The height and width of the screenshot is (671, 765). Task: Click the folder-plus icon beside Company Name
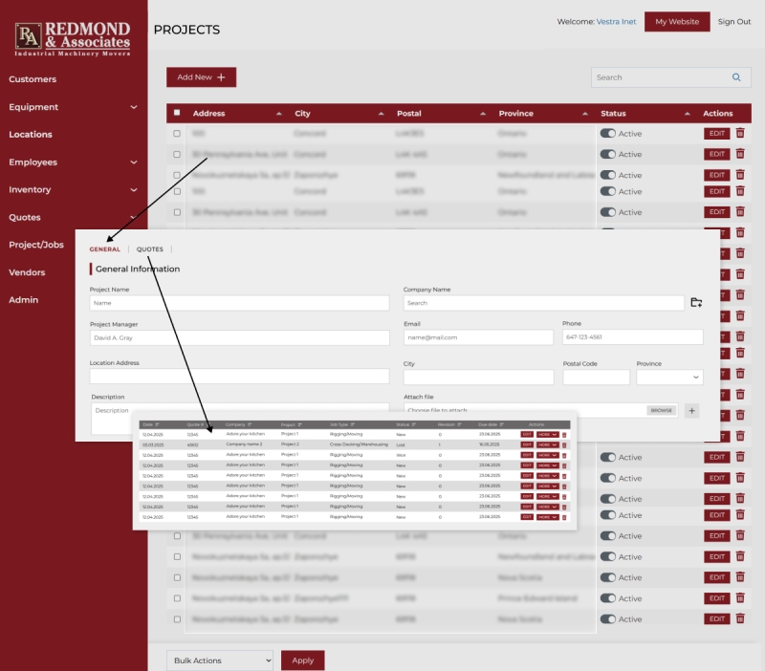pos(696,303)
